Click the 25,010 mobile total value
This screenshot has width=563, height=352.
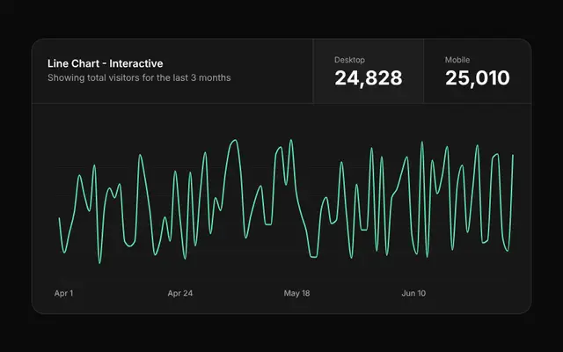click(478, 78)
